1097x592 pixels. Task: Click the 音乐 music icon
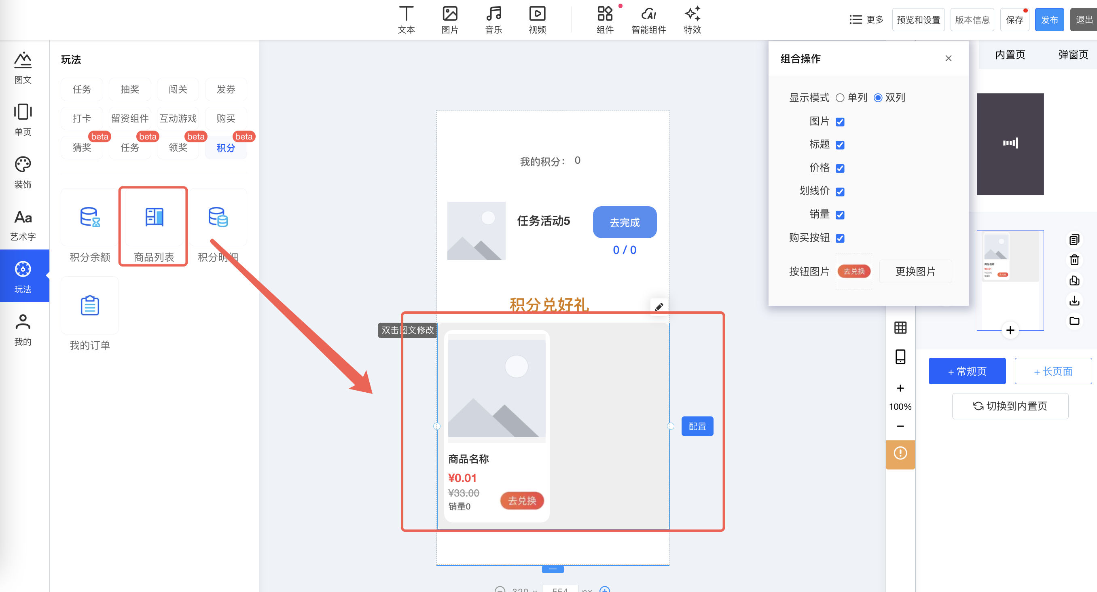coord(493,19)
